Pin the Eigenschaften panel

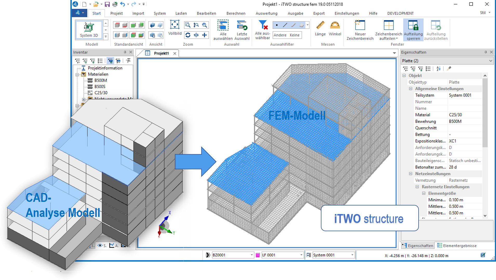click(x=486, y=52)
